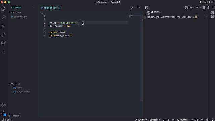The width and height of the screenshot is (215, 121).
Task: Click the Code terminal label
Action: pyautogui.click(x=189, y=8)
